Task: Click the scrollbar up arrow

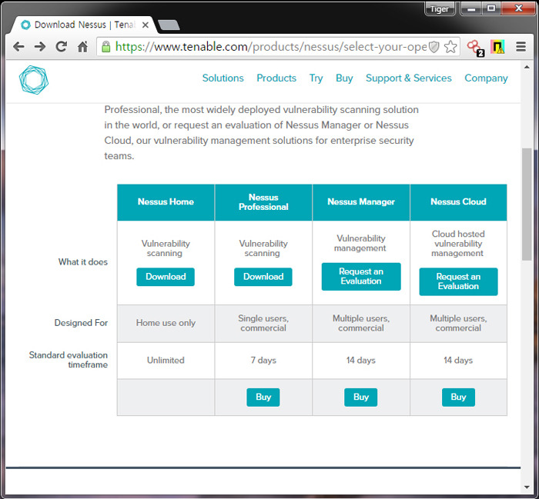Action: (527, 67)
